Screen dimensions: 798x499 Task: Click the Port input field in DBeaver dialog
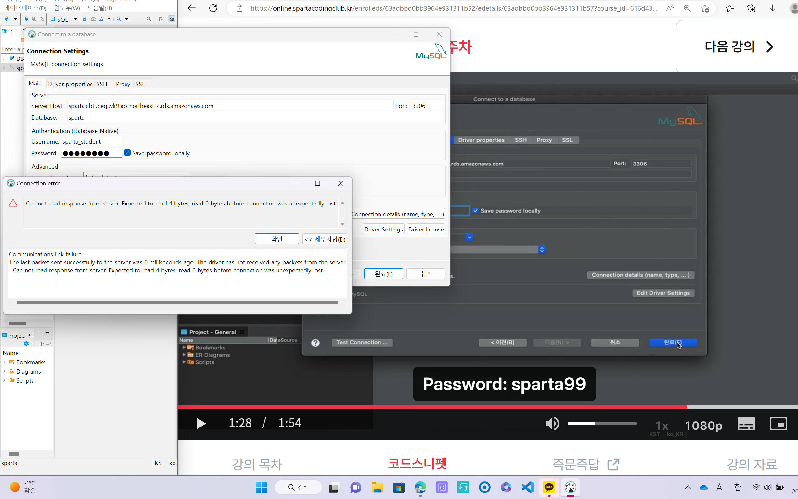(427, 106)
